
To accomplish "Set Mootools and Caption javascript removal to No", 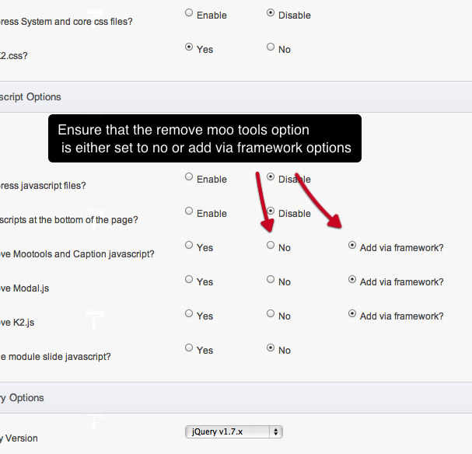I will (x=271, y=245).
